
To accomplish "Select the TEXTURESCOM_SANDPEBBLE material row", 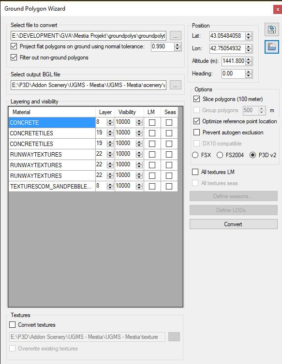I will 52,187.
